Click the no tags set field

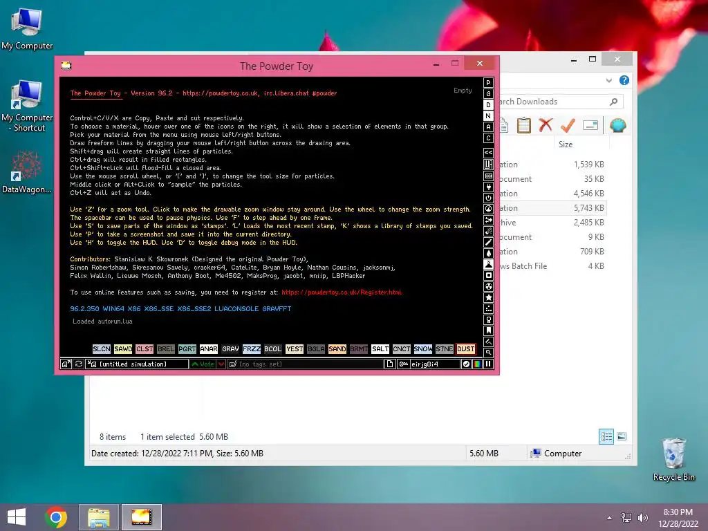tap(305, 364)
